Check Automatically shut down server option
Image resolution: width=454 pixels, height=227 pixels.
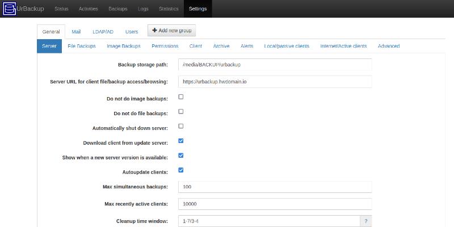(181, 126)
